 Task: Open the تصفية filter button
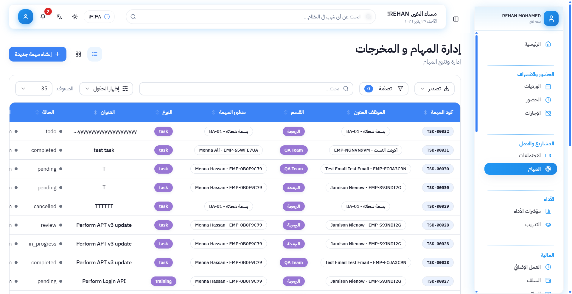[383, 89]
